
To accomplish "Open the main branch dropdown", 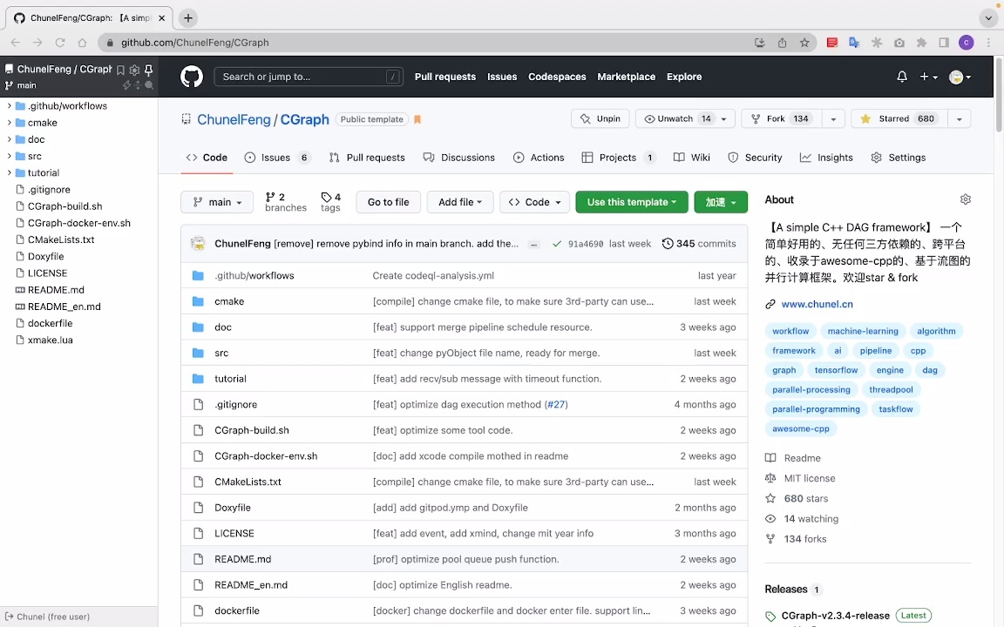I will (217, 202).
